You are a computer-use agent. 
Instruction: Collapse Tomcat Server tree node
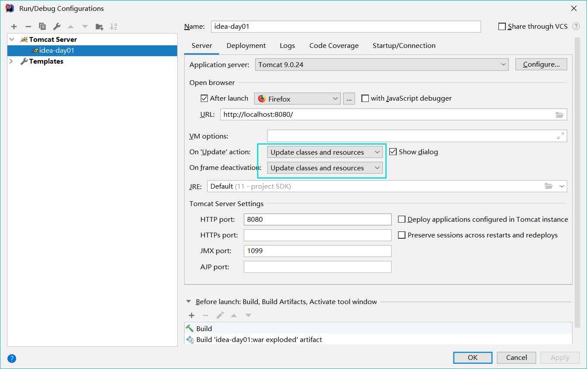(x=12, y=39)
